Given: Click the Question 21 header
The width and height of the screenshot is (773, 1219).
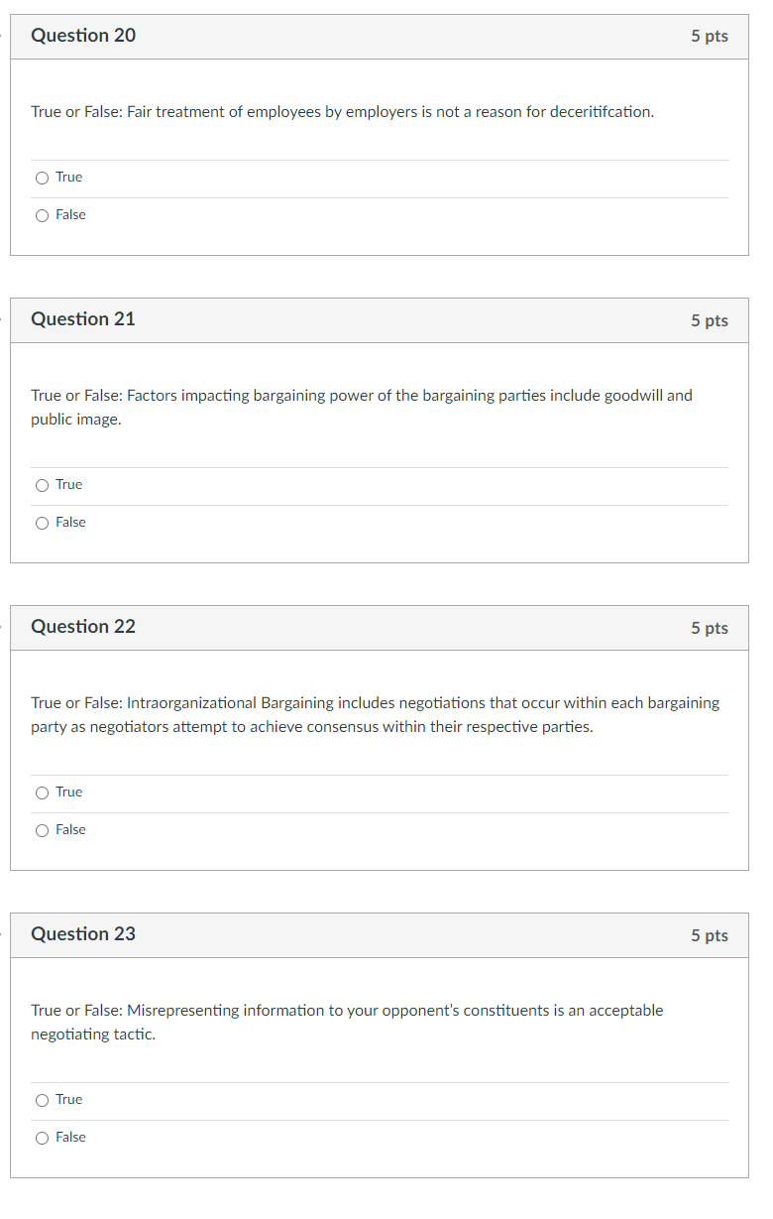Looking at the screenshot, I should pos(83,319).
